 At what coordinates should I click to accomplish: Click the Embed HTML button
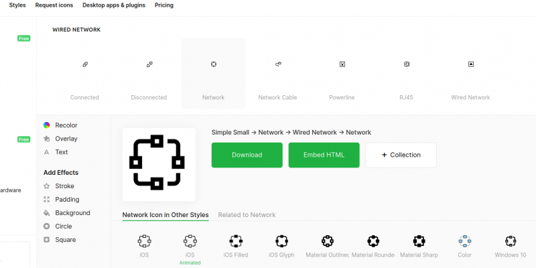(x=324, y=155)
